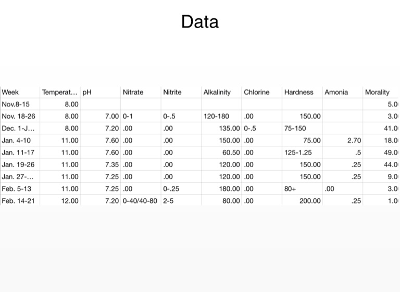Click the Nitrate column header

[x=133, y=92]
